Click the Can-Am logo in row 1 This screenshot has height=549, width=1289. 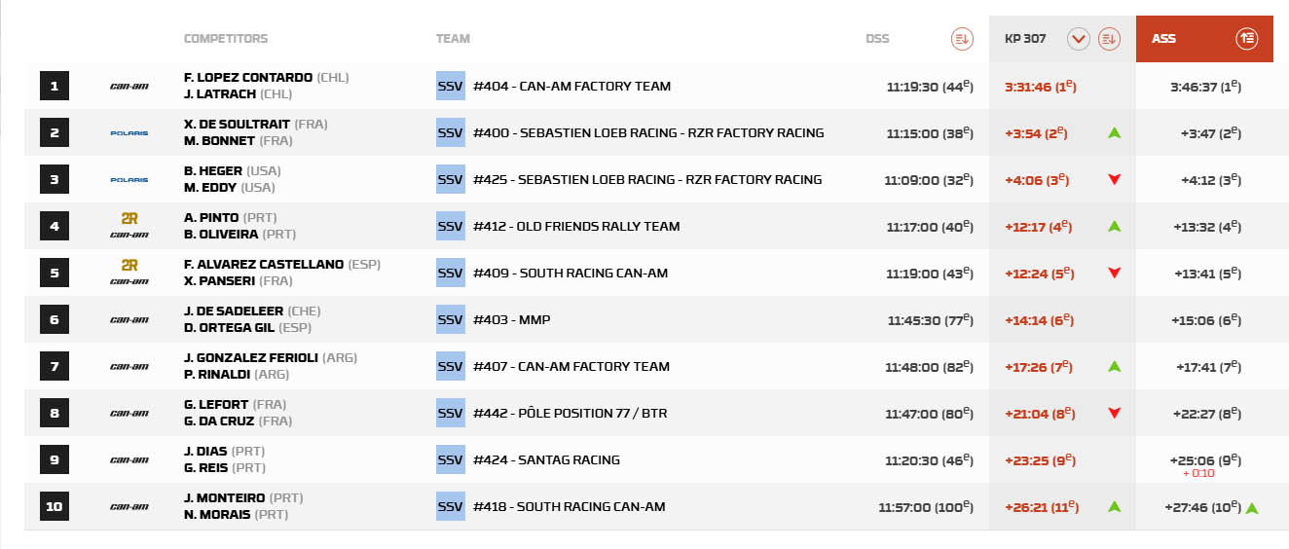coord(129,87)
